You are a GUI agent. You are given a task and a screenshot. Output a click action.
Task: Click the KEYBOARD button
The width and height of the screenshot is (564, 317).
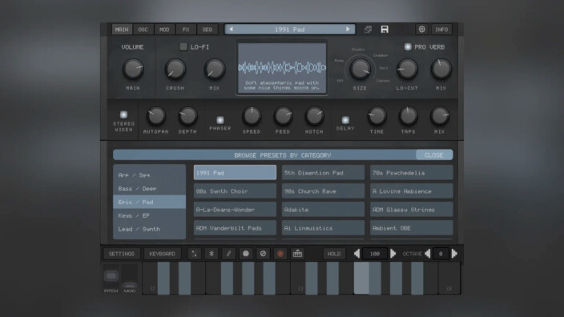[x=162, y=254]
